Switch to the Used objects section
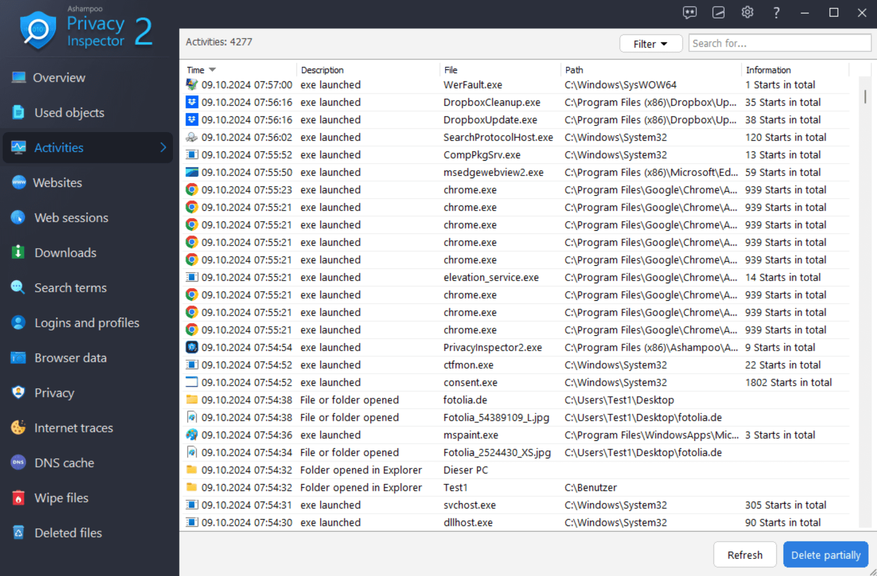This screenshot has width=877, height=576. click(x=69, y=112)
